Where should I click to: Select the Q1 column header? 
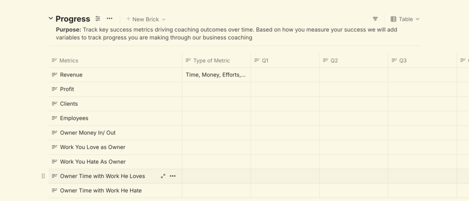(265, 61)
